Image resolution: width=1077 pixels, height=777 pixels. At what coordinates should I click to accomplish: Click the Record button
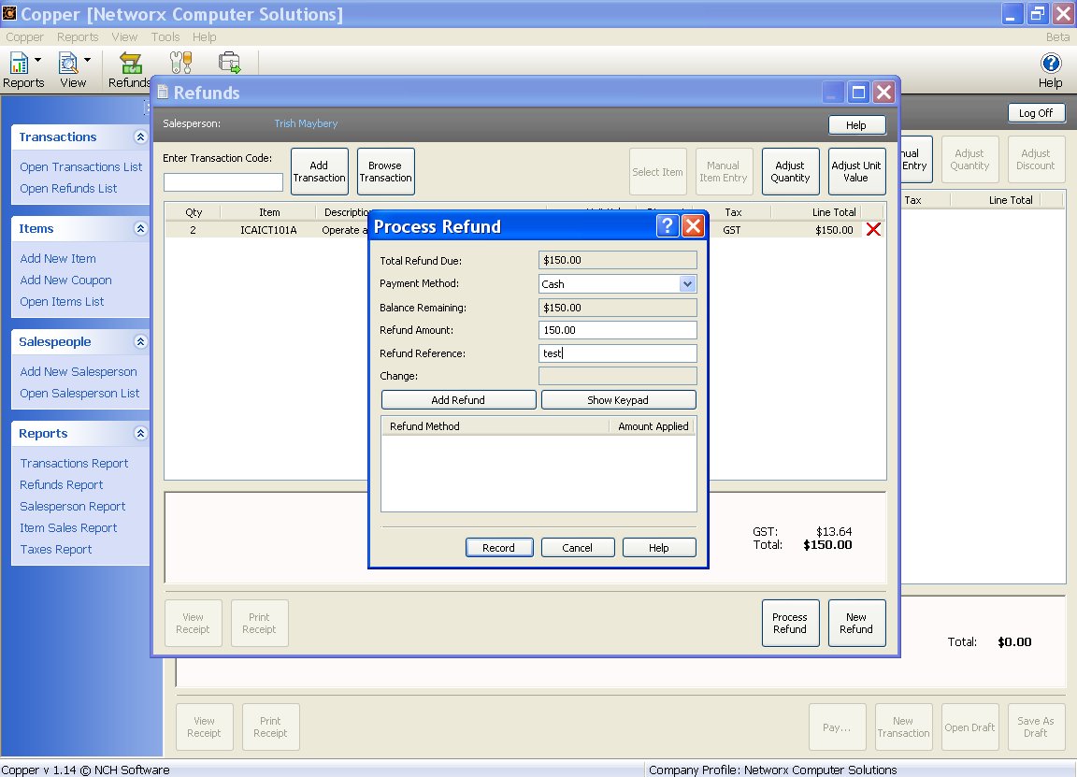tap(498, 548)
